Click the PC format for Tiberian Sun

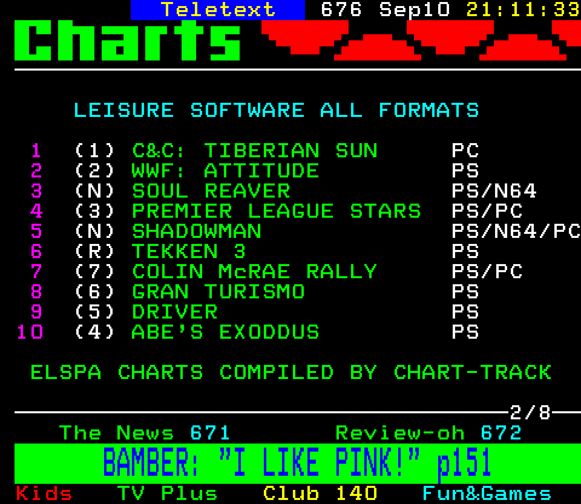tap(465, 151)
